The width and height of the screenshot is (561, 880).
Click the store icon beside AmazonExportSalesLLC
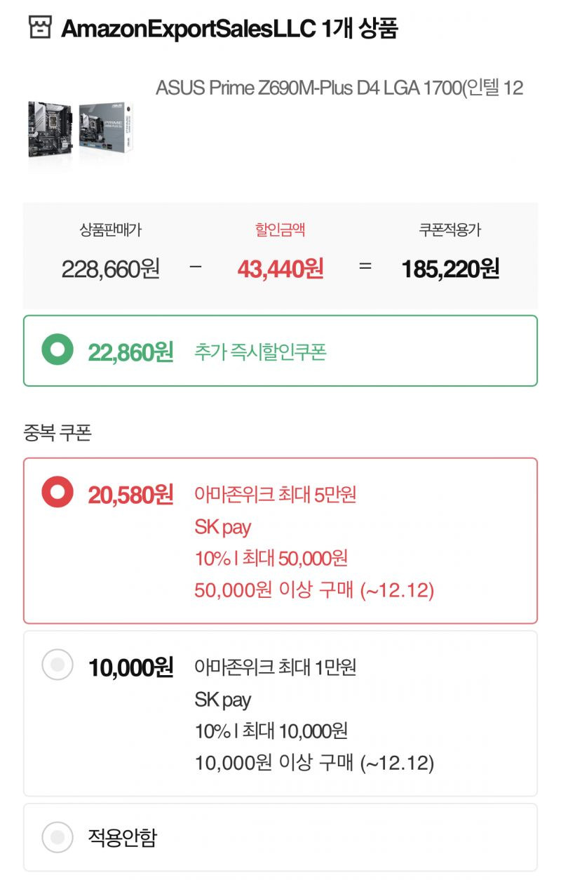tap(40, 29)
